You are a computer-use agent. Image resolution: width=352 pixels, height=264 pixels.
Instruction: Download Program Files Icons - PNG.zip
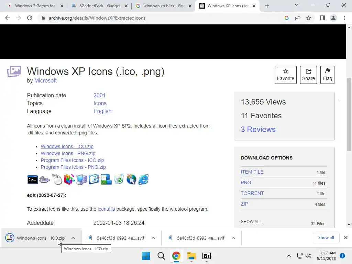[x=73, y=167]
